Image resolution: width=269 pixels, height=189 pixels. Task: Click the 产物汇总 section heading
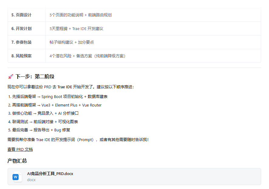click(x=17, y=161)
